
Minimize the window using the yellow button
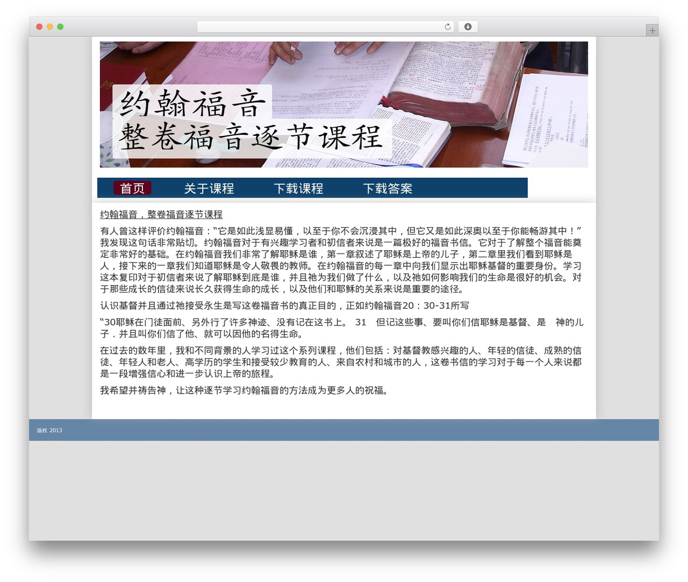49,27
